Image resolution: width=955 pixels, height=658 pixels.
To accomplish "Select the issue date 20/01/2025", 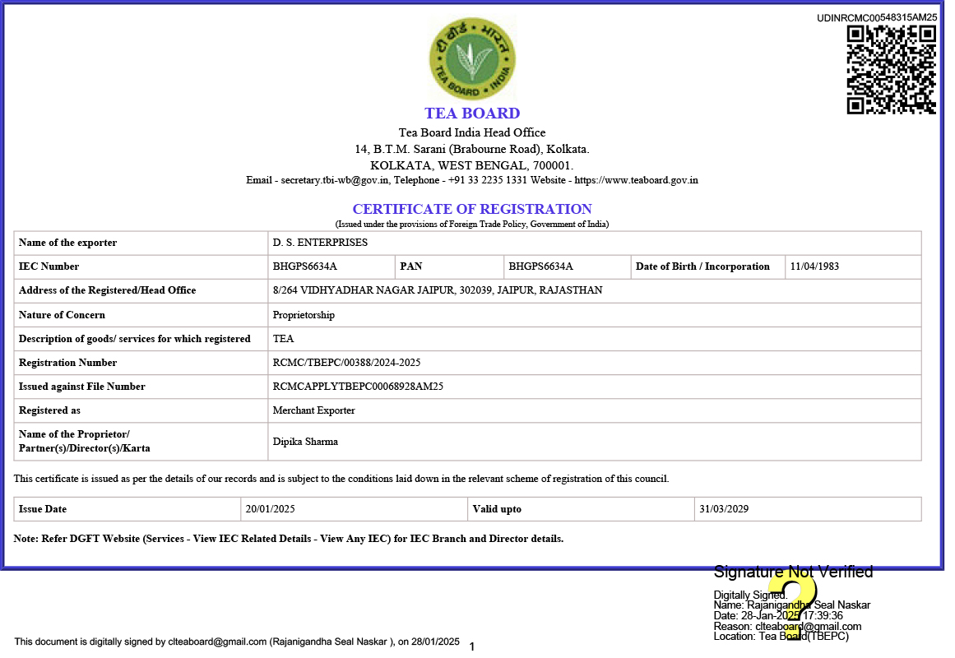I will tap(270, 509).
